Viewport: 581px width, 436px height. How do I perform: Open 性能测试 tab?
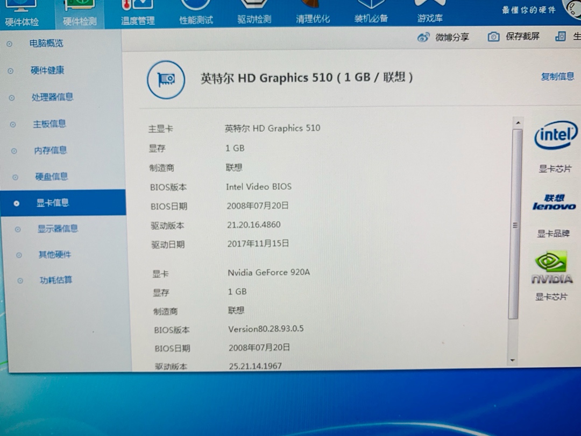(x=196, y=13)
